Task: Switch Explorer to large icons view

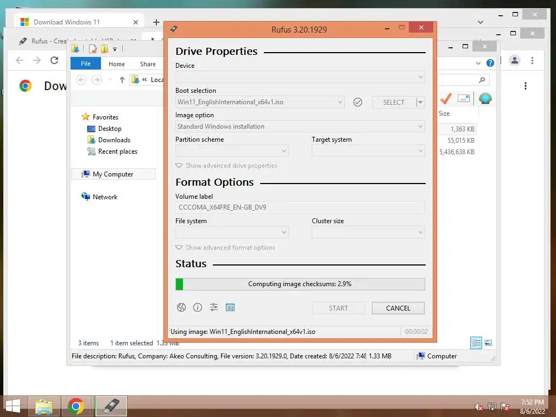Action: [488, 343]
